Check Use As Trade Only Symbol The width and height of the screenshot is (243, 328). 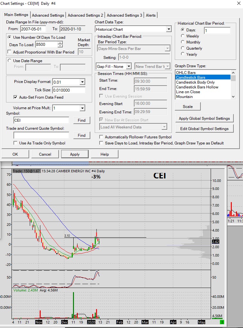[15, 143]
